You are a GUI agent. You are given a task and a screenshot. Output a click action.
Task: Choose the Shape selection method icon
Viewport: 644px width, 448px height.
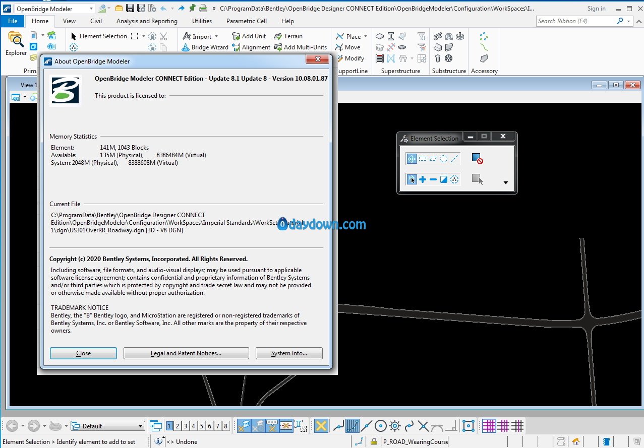pyautogui.click(x=433, y=159)
